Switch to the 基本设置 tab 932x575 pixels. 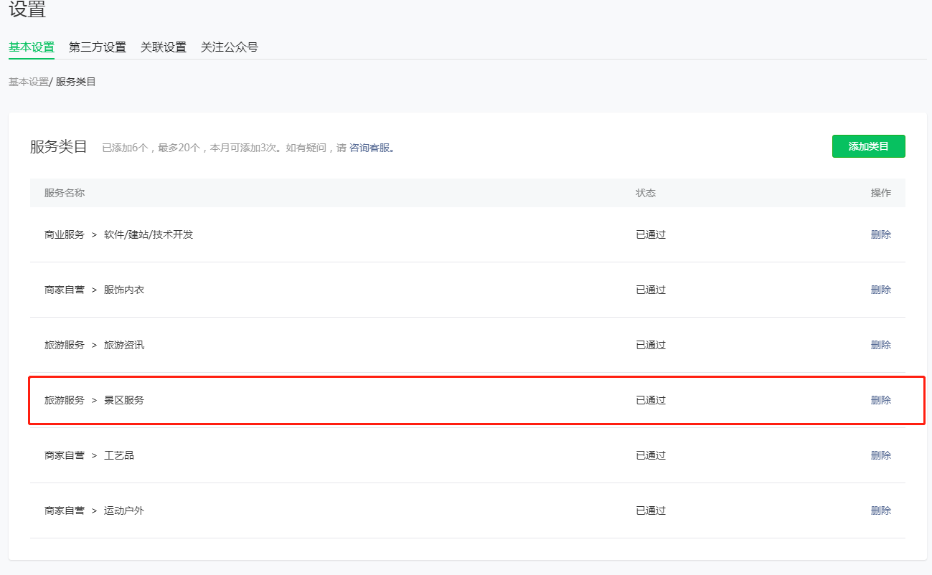click(x=32, y=47)
